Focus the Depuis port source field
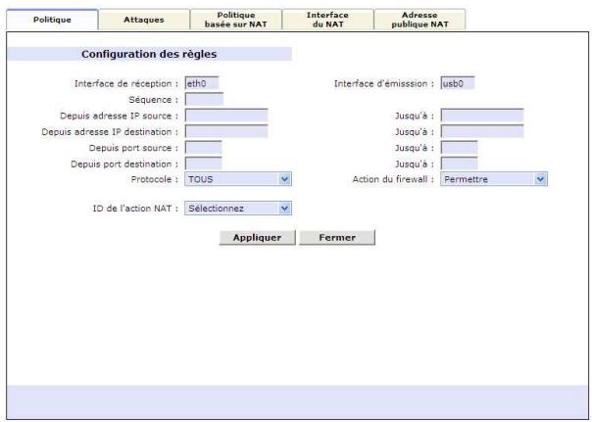The width and height of the screenshot is (592, 422). [x=203, y=147]
